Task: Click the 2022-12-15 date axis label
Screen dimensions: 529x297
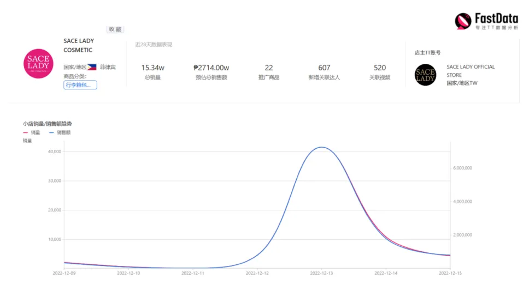Action: 450,273
